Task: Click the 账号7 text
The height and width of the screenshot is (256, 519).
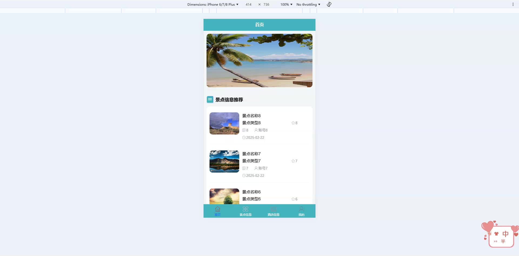Action: [263, 168]
